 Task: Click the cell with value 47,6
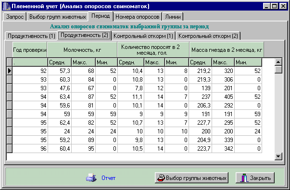click(x=60, y=88)
